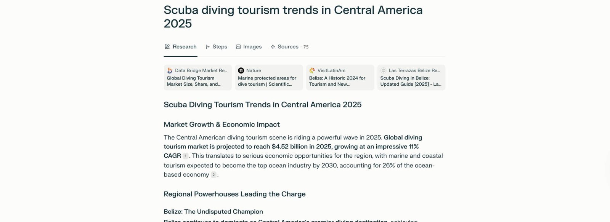
Task: Click the sources count '75'
Action: point(306,47)
